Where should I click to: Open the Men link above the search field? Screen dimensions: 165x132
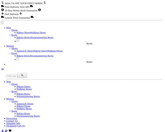[8, 28]
